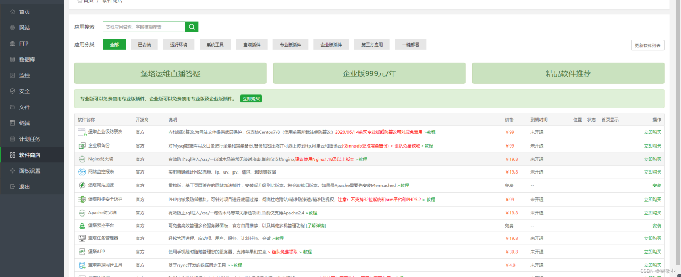The image size is (681, 277).
Task: Click the 堡塔网站加速 lightning icon
Action: [x=82, y=185]
